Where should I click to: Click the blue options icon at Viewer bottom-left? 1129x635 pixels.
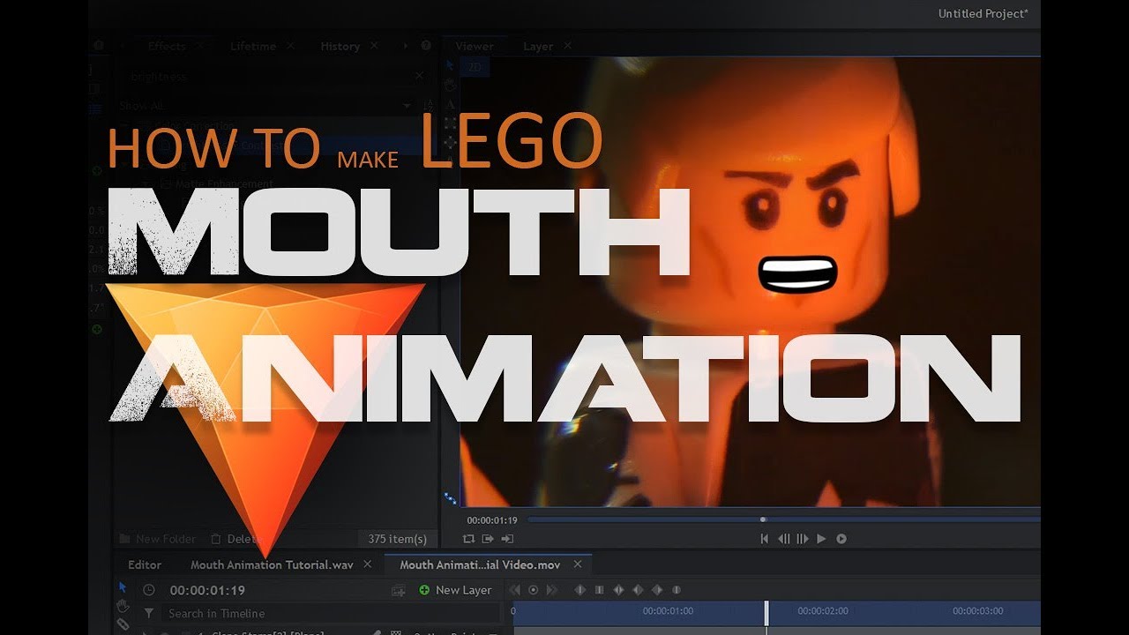pyautogui.click(x=451, y=498)
